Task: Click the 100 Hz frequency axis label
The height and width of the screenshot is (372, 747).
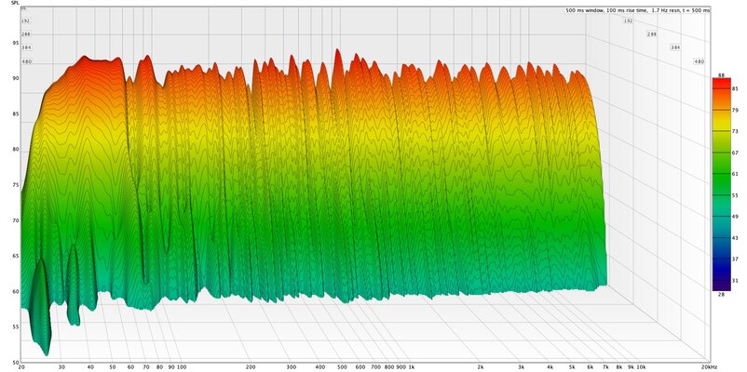Action: pyautogui.click(x=182, y=367)
